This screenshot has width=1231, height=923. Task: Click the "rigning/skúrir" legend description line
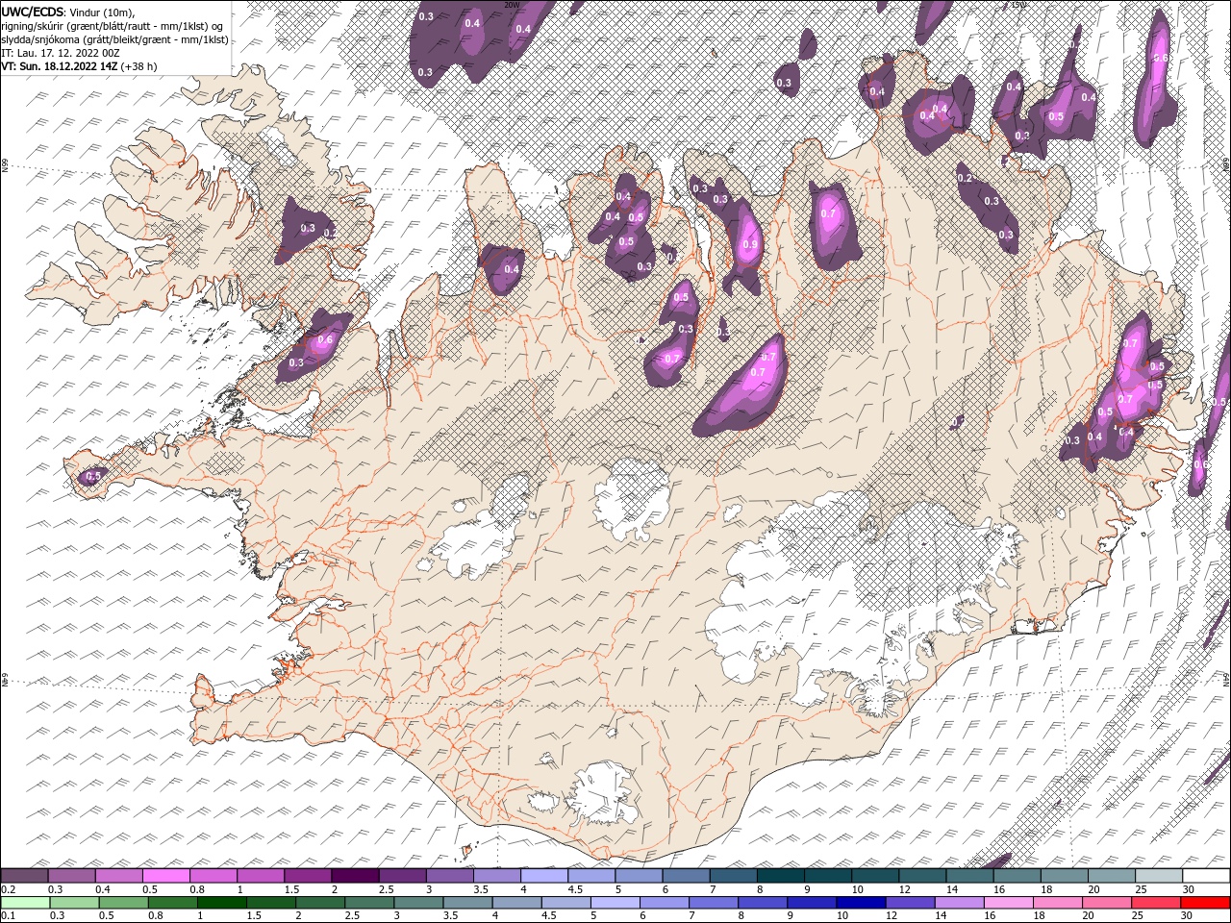(113, 26)
